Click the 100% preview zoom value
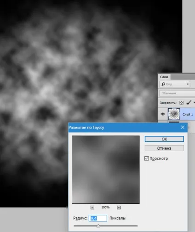Screen dimensions: 195x232 click(x=105, y=208)
